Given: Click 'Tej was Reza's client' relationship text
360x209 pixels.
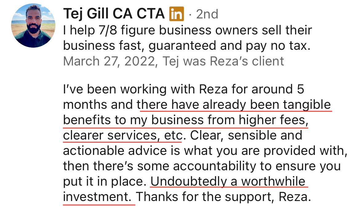Looking at the screenshot, I should click(x=223, y=61).
